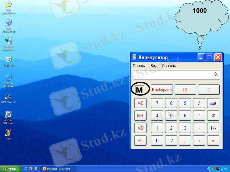Launch the Paint desktop icon
This screenshot has width=230, height=172.
9,133
